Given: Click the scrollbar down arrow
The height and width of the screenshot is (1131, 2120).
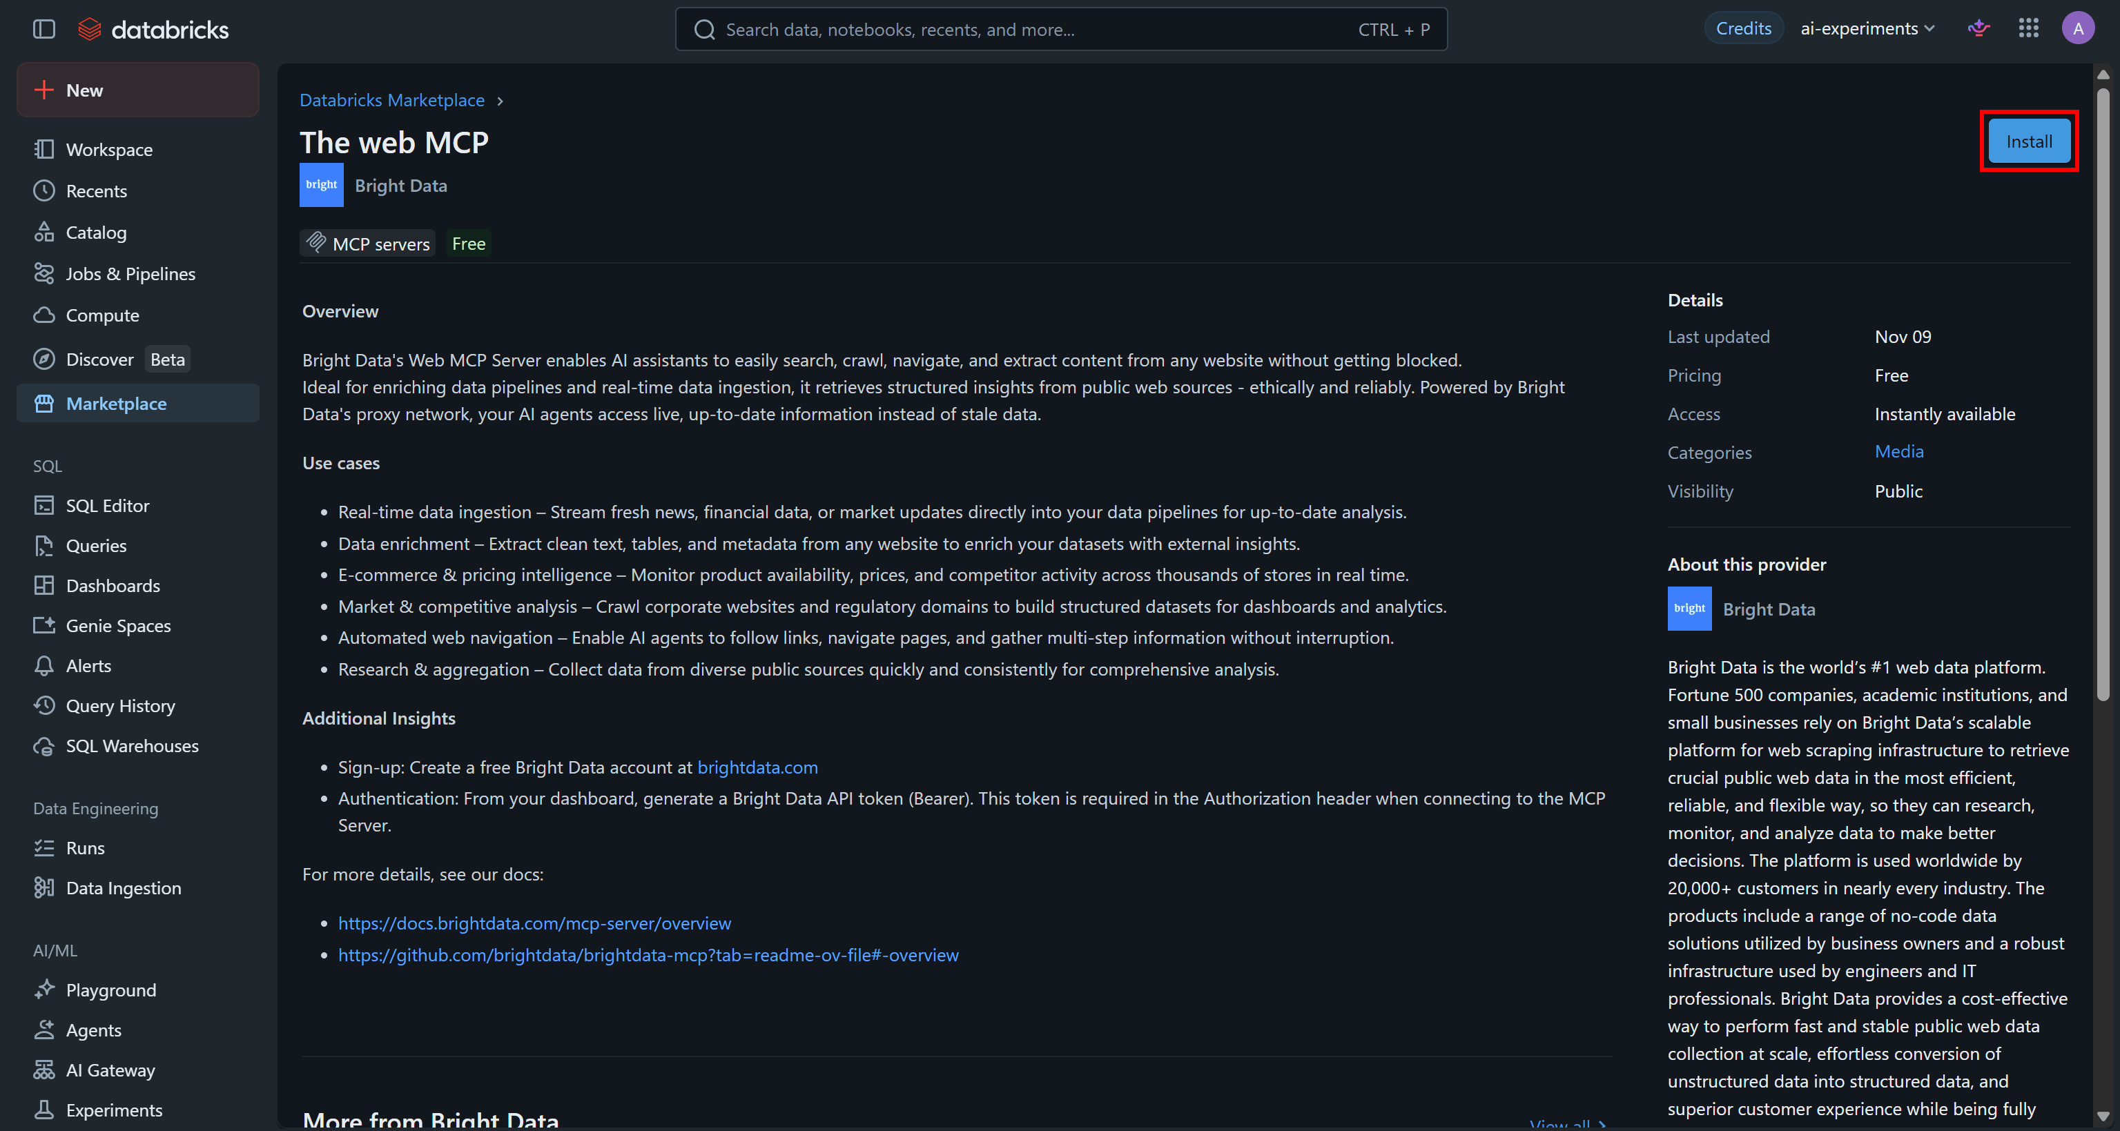Looking at the screenshot, I should click(2103, 1117).
